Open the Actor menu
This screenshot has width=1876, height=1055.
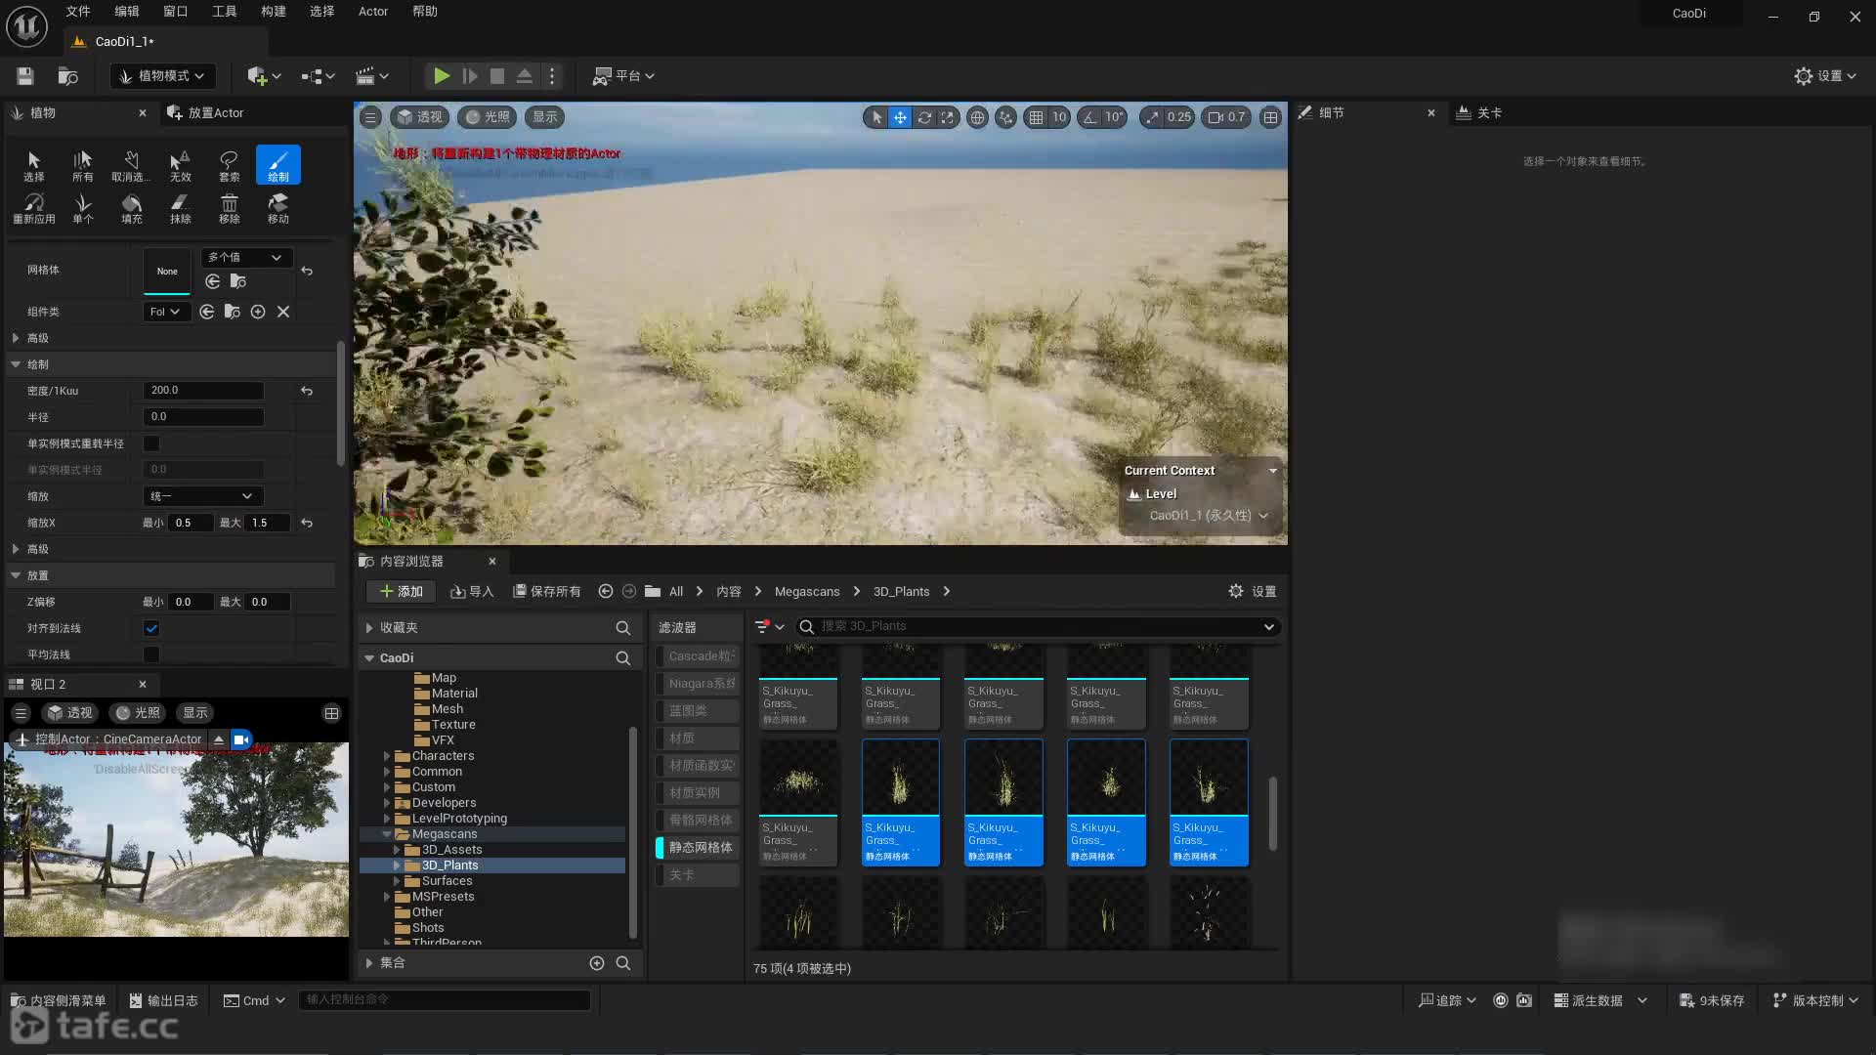[373, 12]
